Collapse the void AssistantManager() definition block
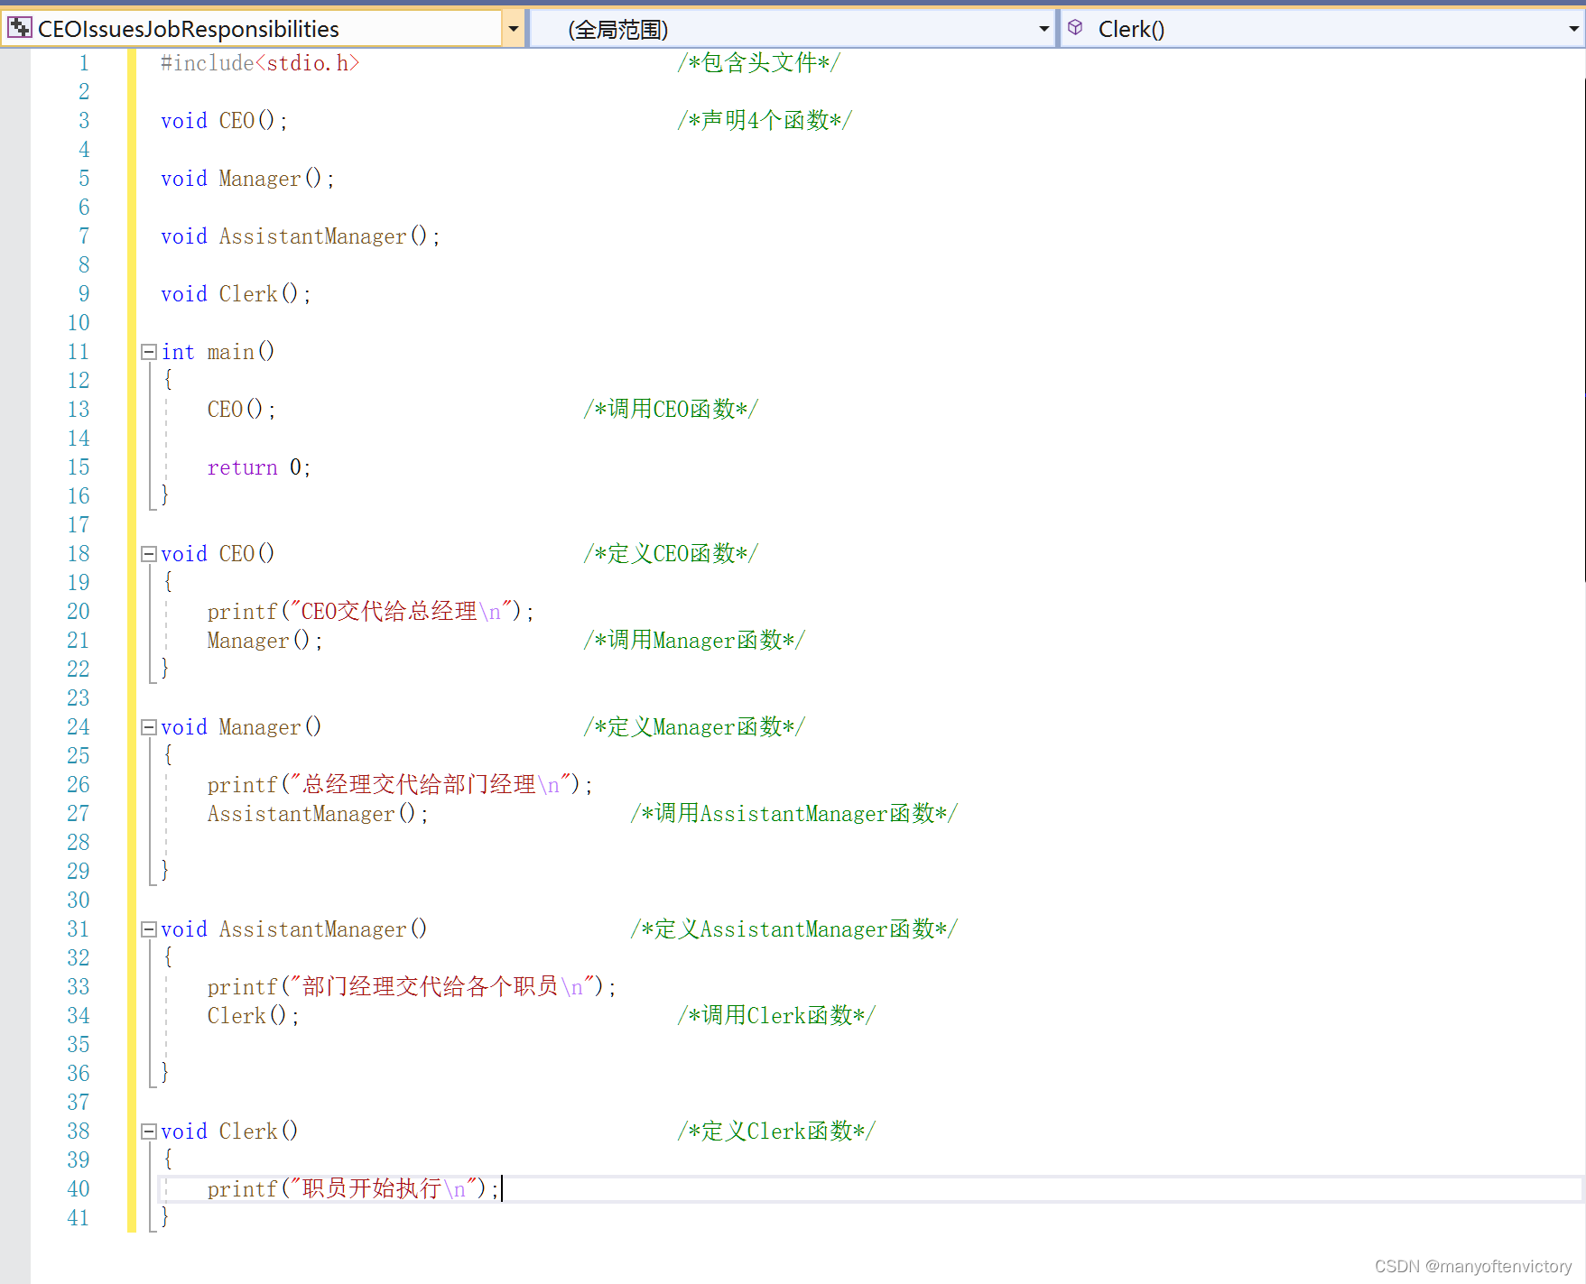 149,929
